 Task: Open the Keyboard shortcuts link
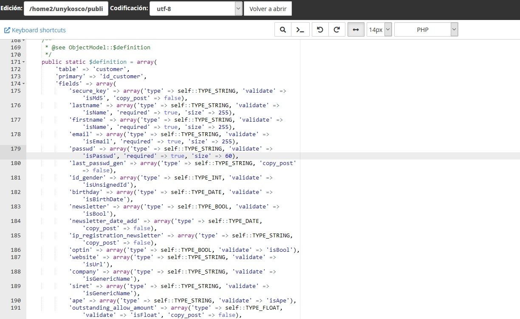pyautogui.click(x=35, y=30)
